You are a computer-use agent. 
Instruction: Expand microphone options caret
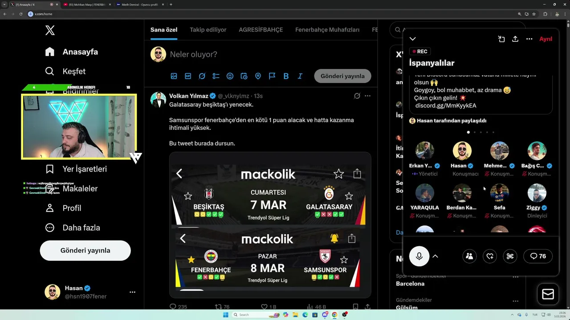click(x=436, y=256)
